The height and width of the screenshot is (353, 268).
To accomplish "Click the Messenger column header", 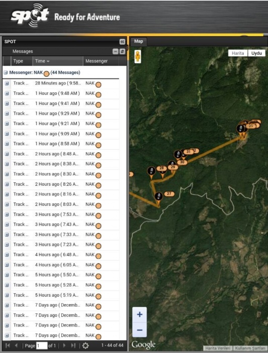I will (101, 61).
